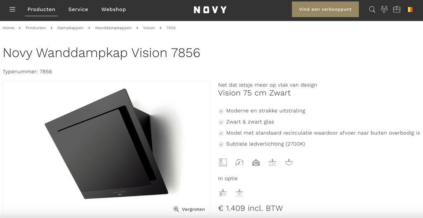Go to Wanddampkappen breadcrumb link

(x=113, y=28)
